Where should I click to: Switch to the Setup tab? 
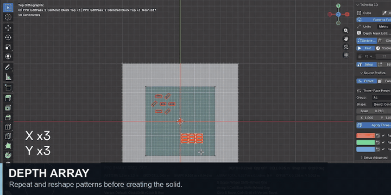(367, 64)
